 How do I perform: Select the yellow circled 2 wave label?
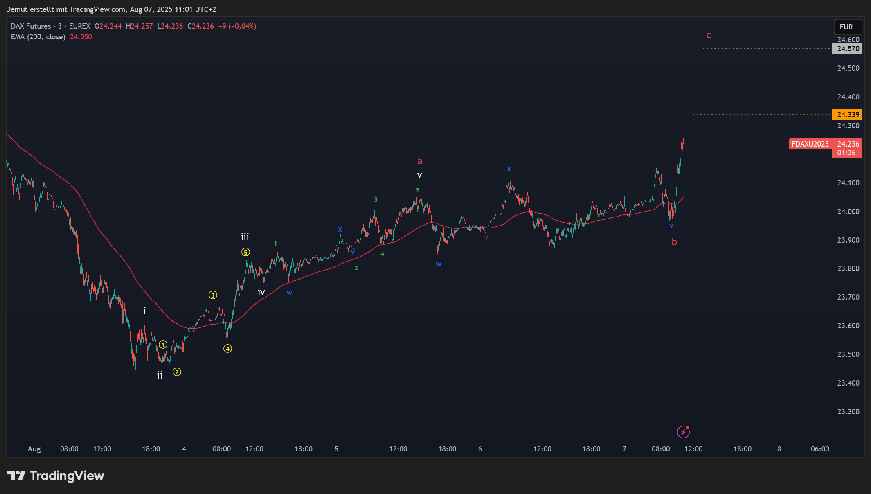tap(177, 372)
